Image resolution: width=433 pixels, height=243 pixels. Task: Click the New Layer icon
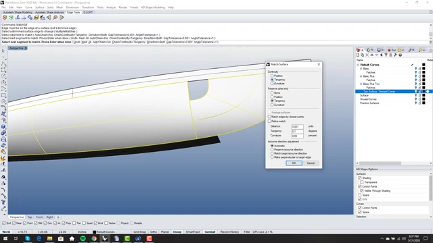(x=358, y=55)
